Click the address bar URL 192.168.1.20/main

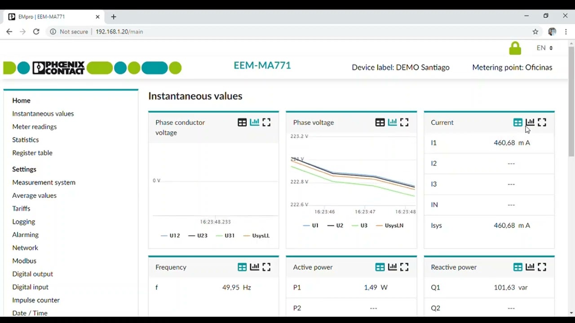[119, 31]
